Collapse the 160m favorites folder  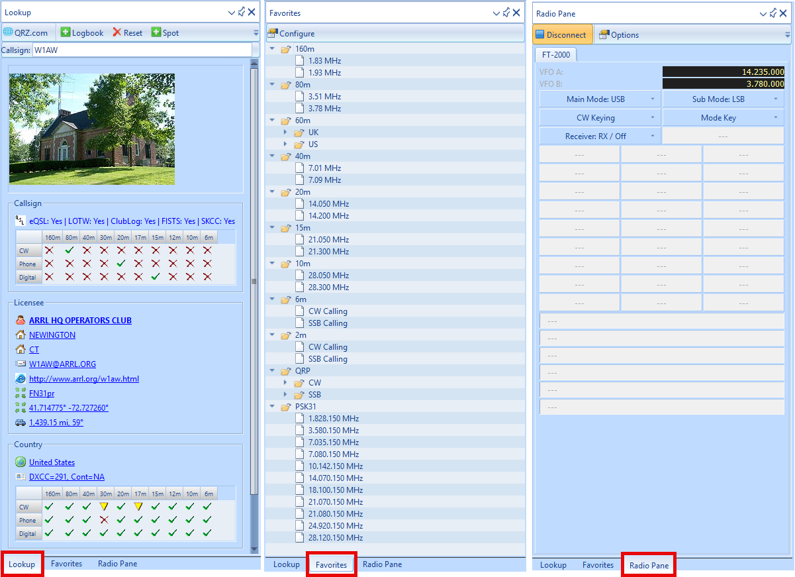[x=272, y=48]
